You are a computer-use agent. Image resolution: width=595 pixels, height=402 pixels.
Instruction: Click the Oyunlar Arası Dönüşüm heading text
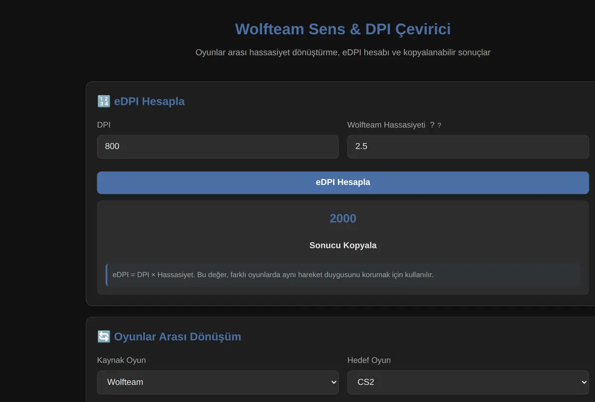pyautogui.click(x=178, y=337)
